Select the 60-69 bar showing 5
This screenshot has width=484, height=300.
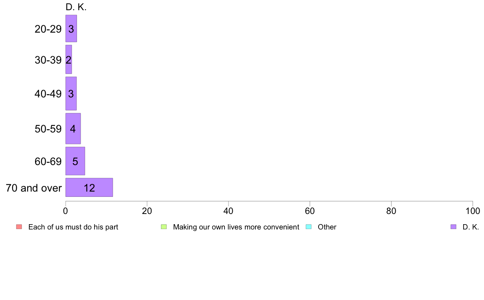tap(75, 161)
